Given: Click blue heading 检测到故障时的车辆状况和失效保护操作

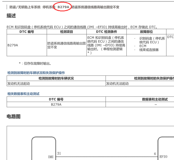Looking at the screenshot, I should 36,73.
